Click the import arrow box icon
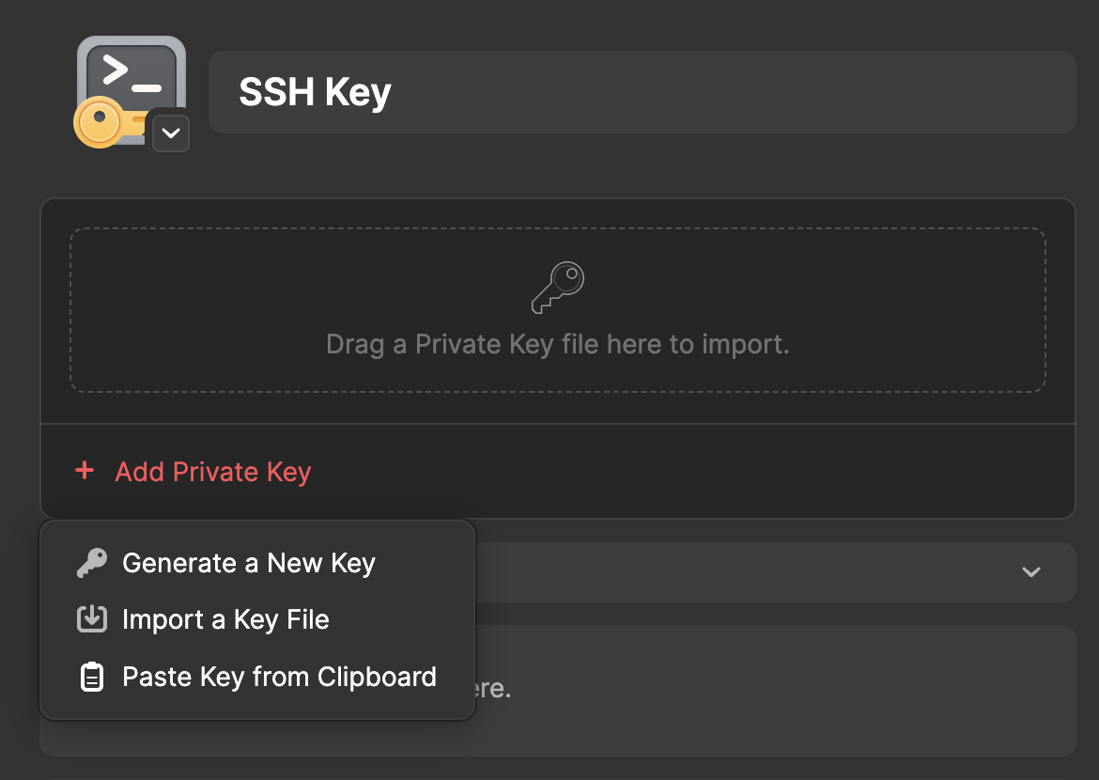1099x780 pixels. click(91, 620)
